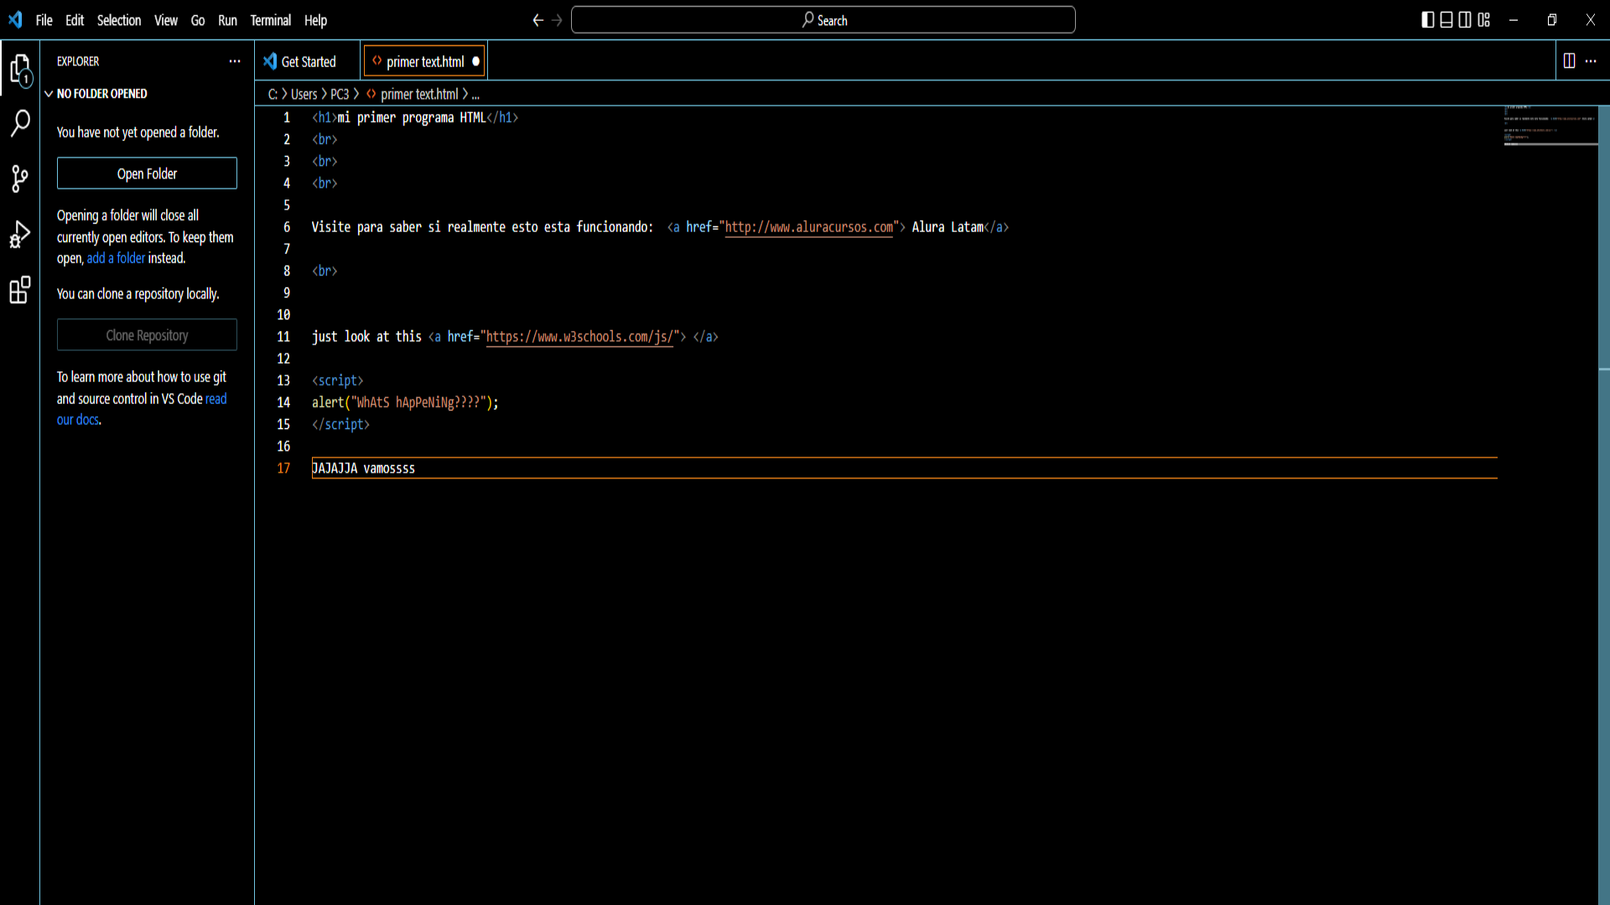Place cursor on 'JAJAJJA vamossss' text
This screenshot has height=905, width=1610.
[363, 468]
